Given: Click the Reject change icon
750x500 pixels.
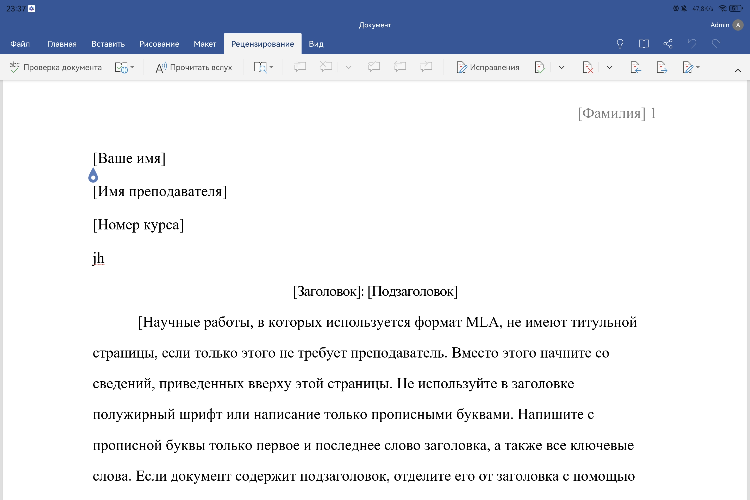Looking at the screenshot, I should (587, 67).
